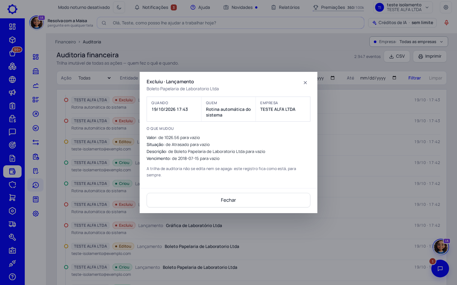Open the chat bubble floating button
The image size is (457, 285).
440,269
